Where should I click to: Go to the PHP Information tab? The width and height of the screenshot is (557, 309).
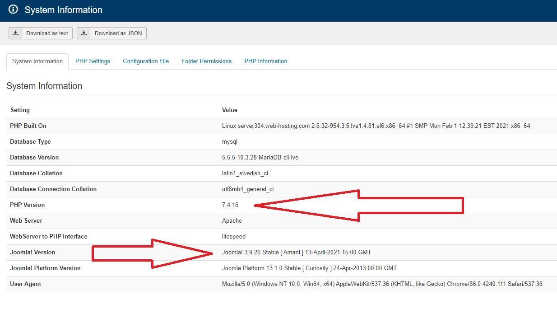[x=266, y=61]
